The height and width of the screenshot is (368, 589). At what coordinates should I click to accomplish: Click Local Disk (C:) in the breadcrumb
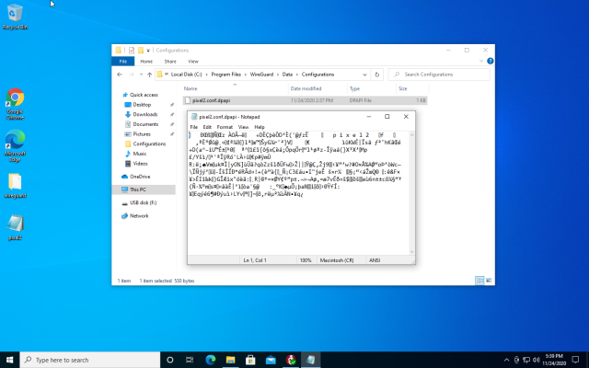coord(186,75)
